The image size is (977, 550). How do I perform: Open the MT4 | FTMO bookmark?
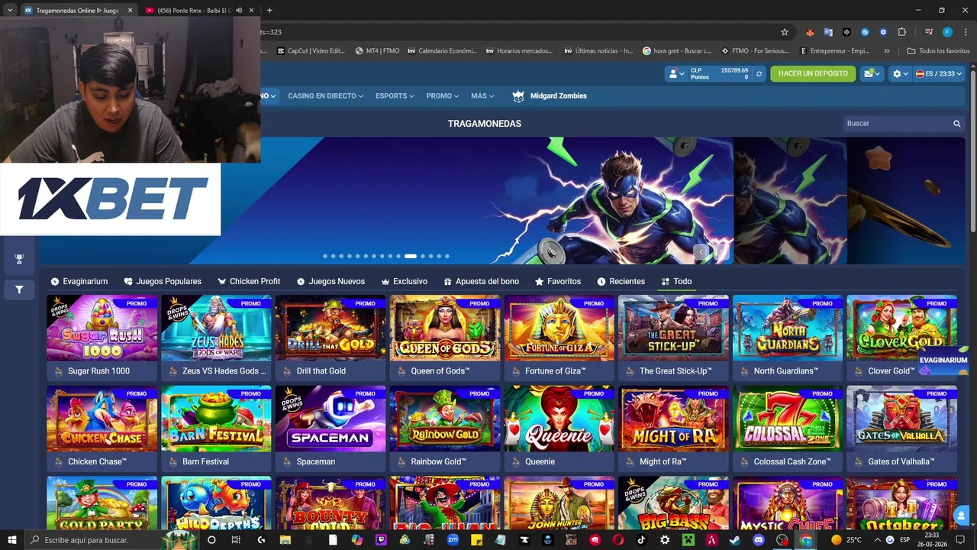378,51
